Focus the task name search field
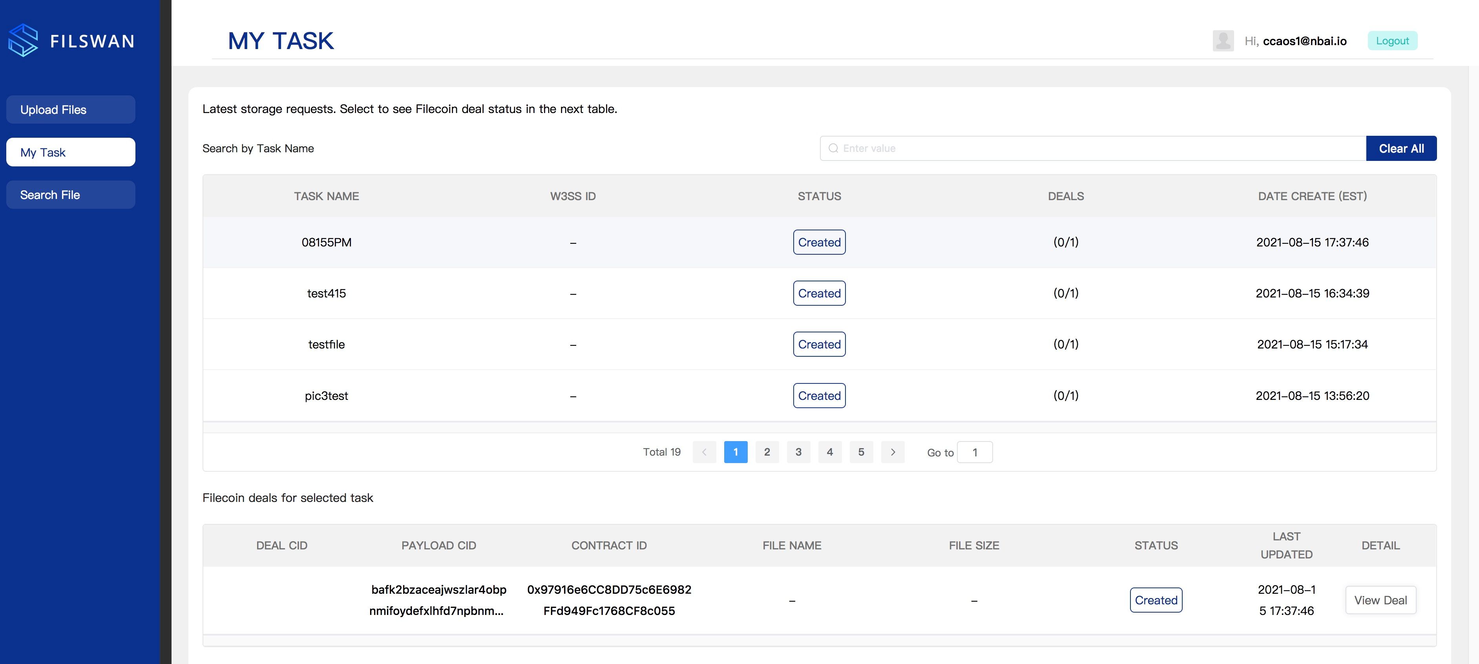 [x=1093, y=148]
